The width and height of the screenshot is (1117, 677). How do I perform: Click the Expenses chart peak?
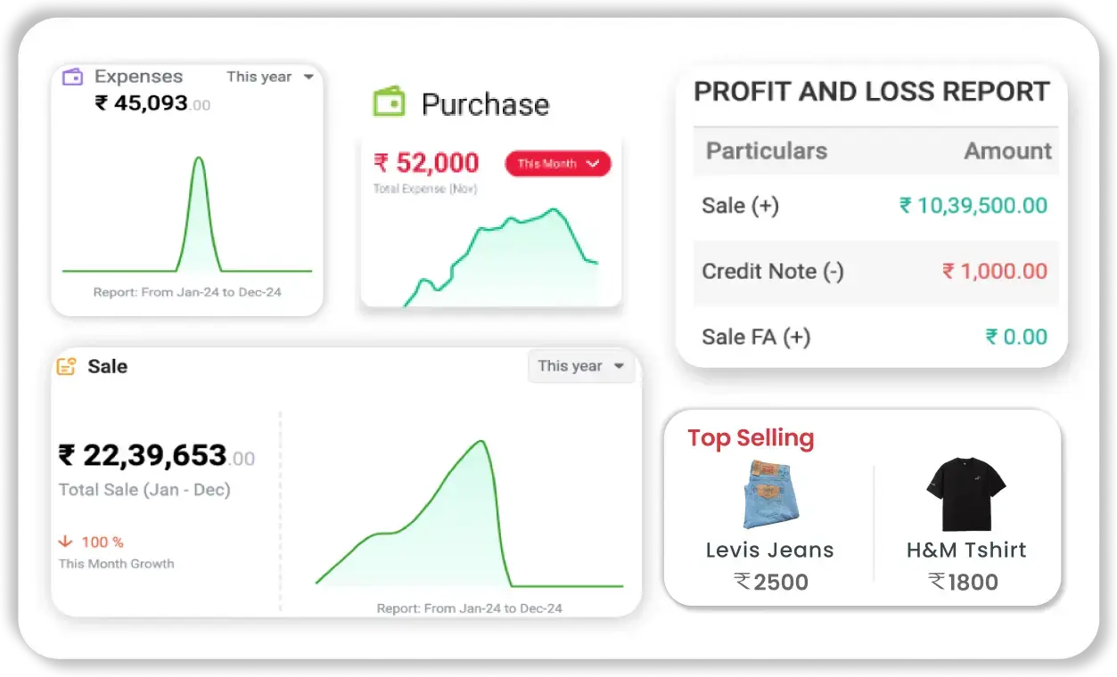pos(199,159)
